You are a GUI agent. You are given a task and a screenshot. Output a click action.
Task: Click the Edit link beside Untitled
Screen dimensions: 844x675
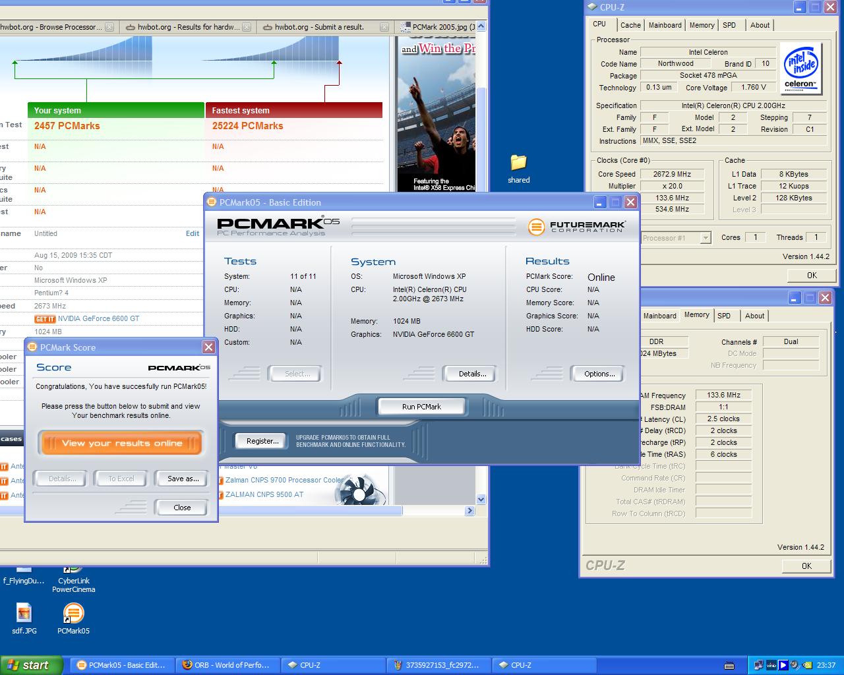click(x=193, y=233)
